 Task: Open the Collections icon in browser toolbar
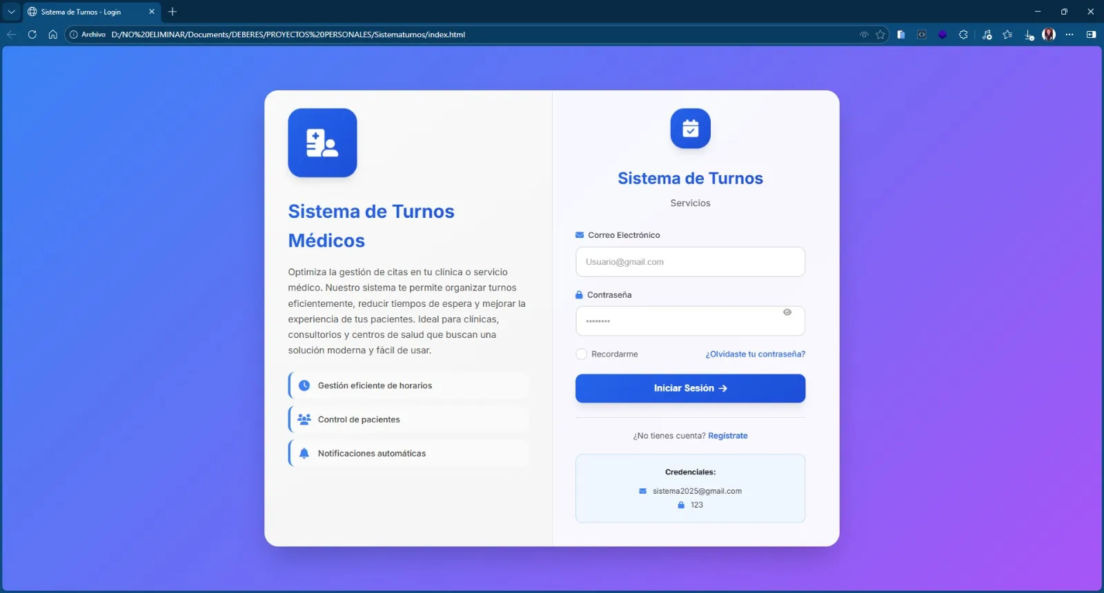[901, 34]
